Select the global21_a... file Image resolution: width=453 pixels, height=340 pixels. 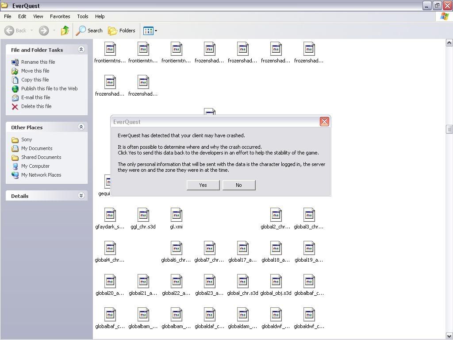point(143,285)
